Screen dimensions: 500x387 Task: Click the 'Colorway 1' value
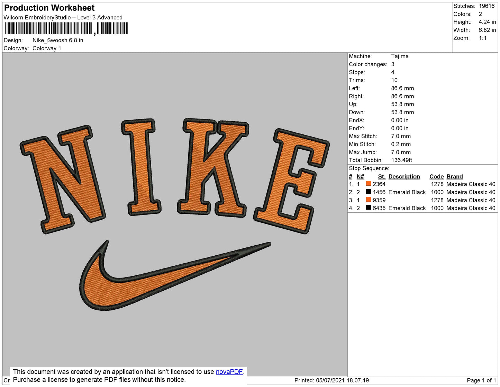tap(47, 48)
